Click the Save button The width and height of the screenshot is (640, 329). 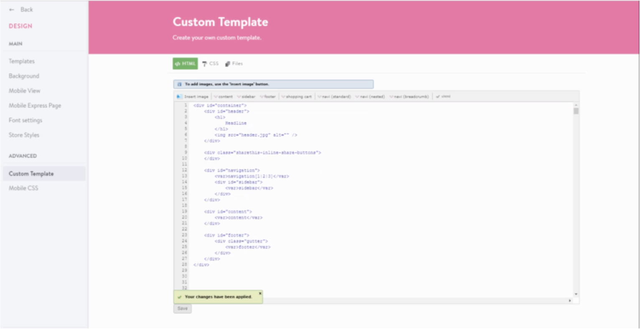(x=183, y=309)
